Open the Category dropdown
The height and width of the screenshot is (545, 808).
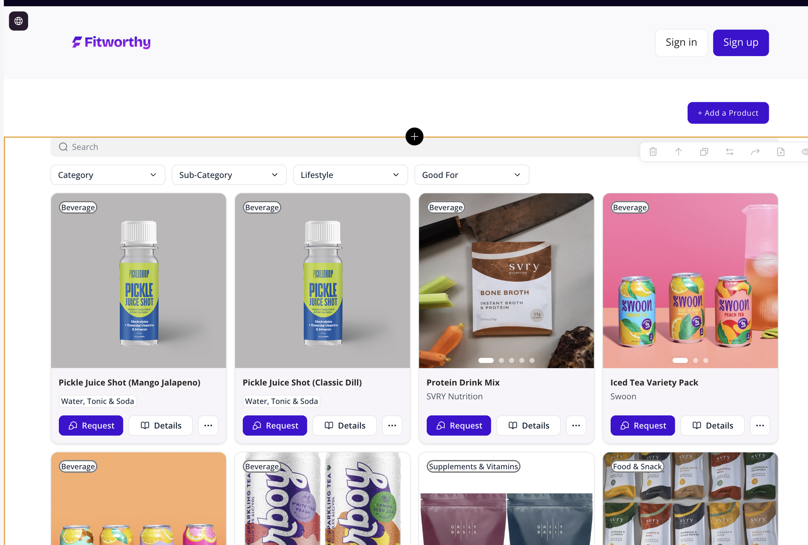pos(108,175)
